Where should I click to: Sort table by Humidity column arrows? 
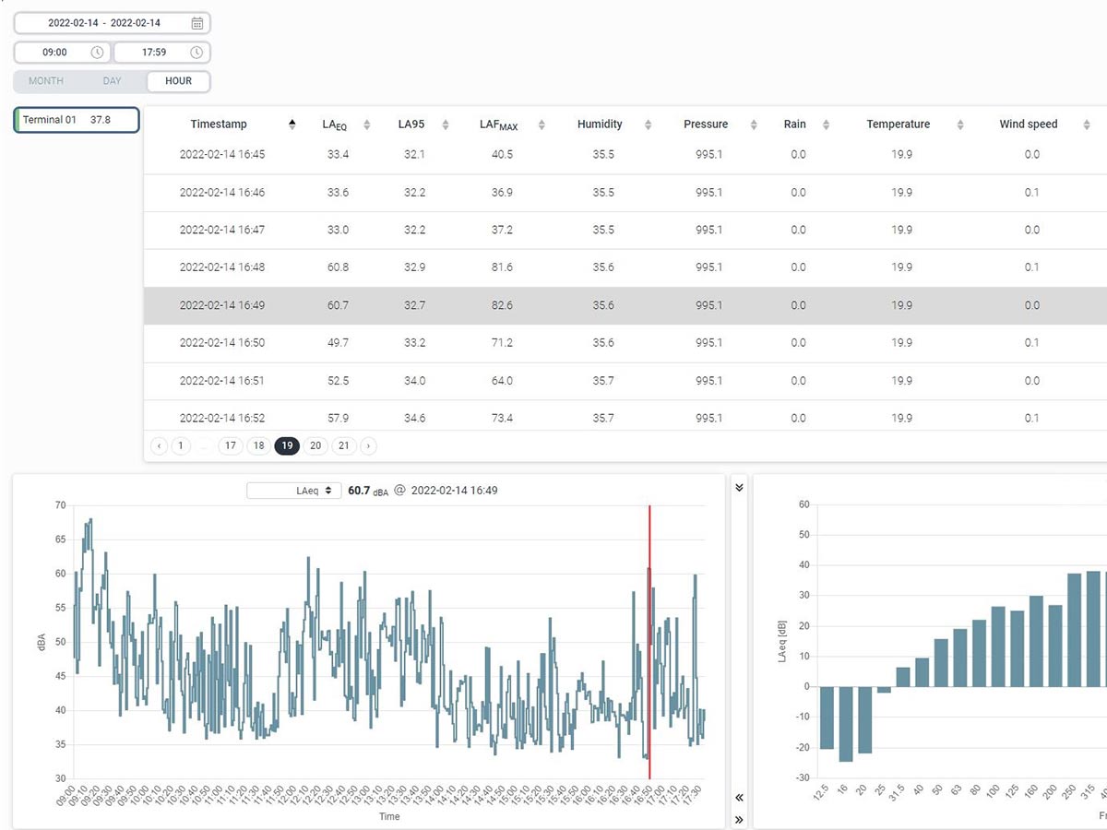coord(648,125)
